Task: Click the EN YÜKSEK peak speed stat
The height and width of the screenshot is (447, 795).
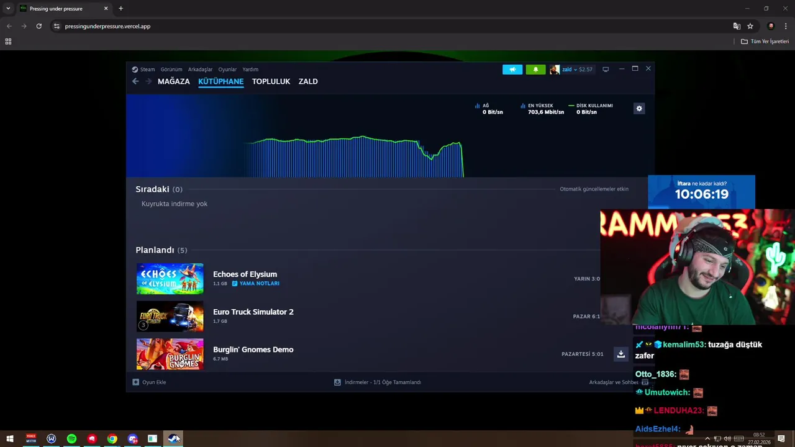Action: (x=542, y=109)
